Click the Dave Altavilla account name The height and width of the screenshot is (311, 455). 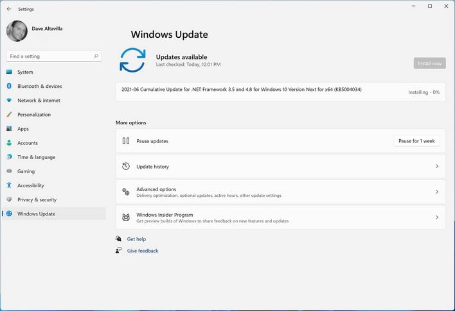point(47,29)
